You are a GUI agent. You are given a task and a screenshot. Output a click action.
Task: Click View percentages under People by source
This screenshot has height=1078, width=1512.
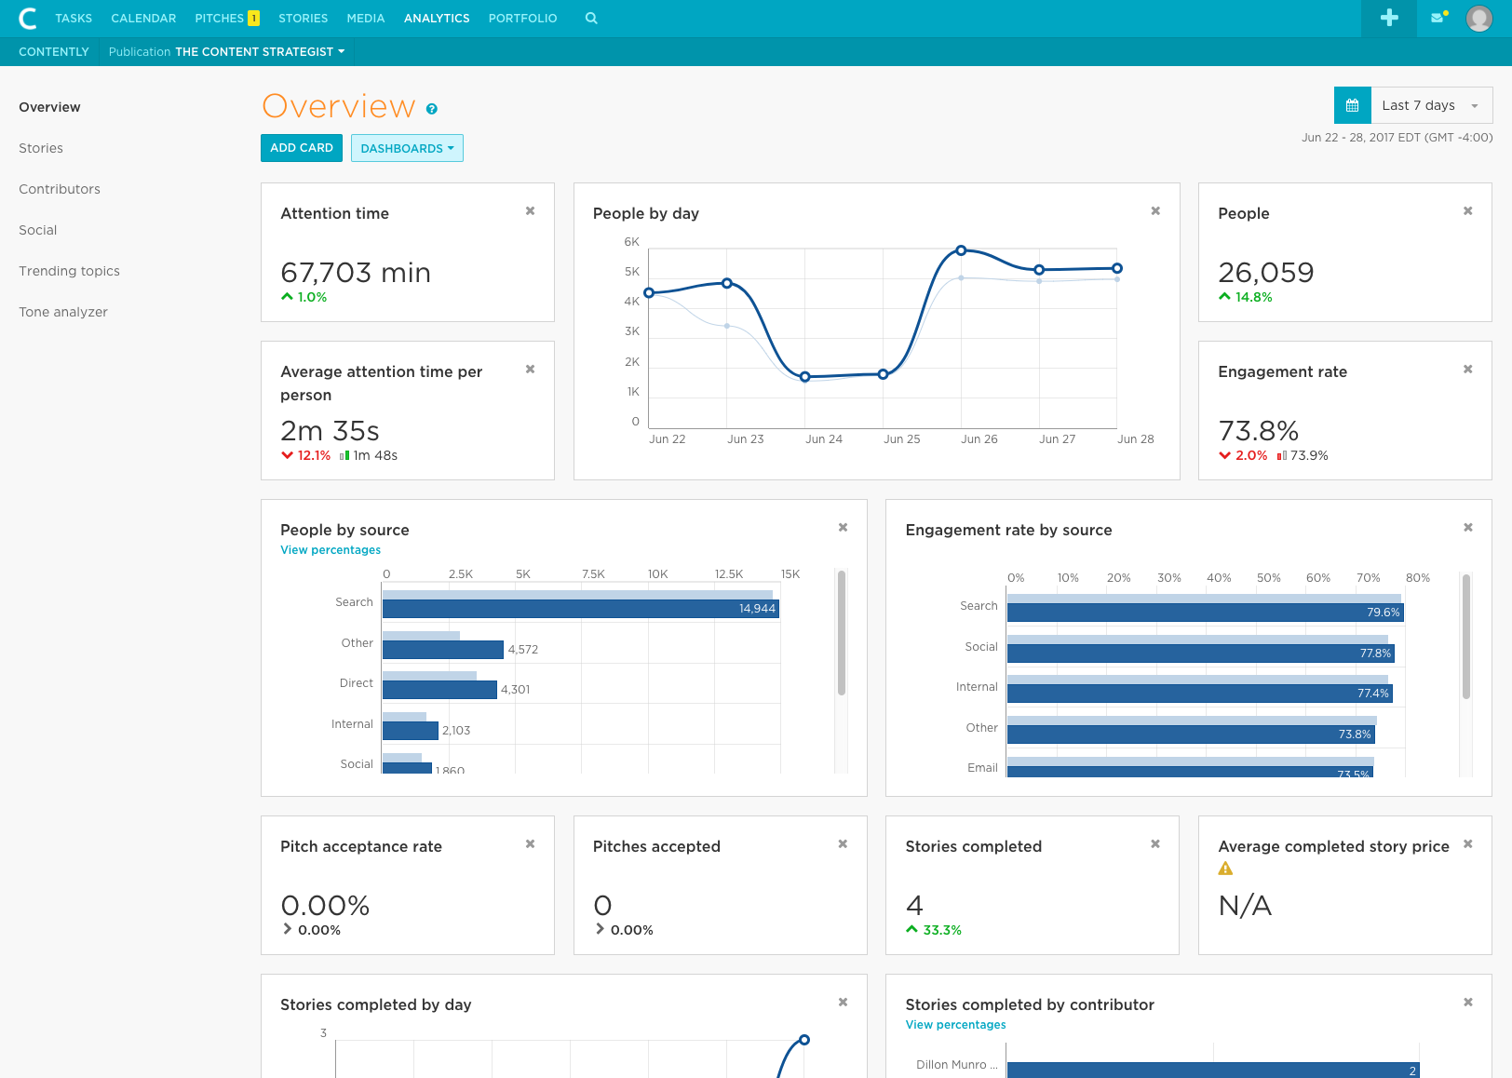click(x=331, y=550)
